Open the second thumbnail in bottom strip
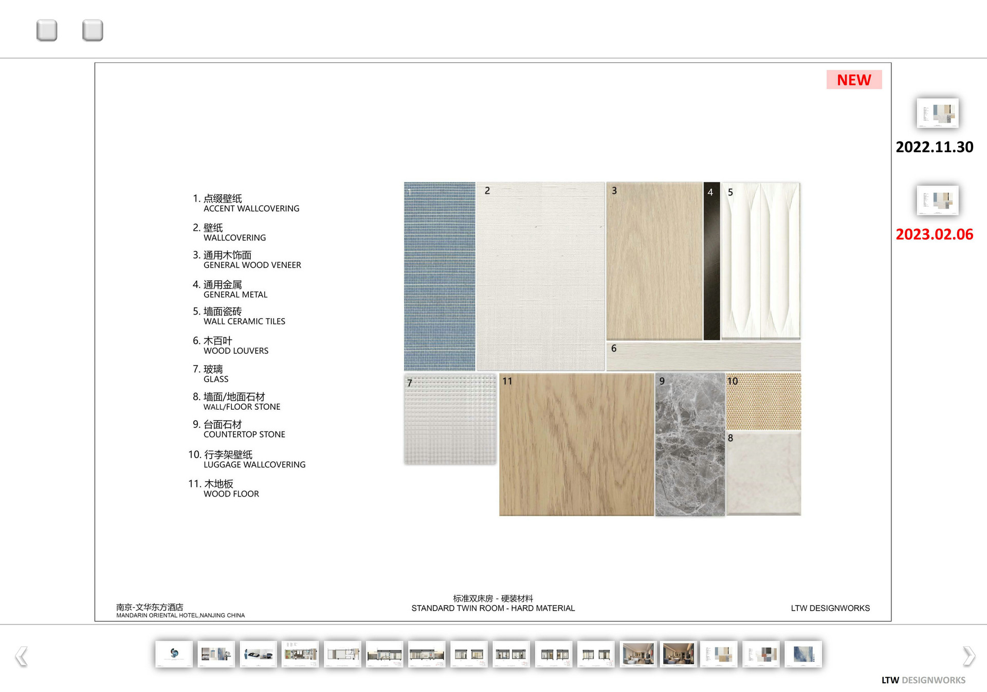Viewport: 987px width, 692px height. click(216, 654)
